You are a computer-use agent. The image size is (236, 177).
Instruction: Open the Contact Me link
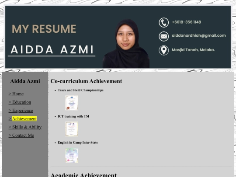(x=21, y=135)
